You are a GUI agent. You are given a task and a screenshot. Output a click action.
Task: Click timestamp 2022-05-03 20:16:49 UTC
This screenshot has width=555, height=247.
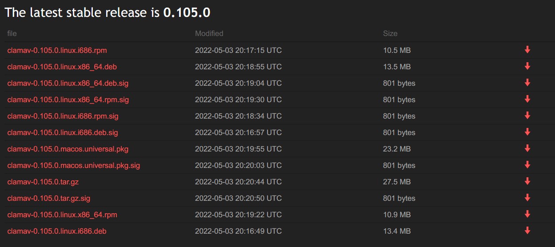tap(238, 231)
